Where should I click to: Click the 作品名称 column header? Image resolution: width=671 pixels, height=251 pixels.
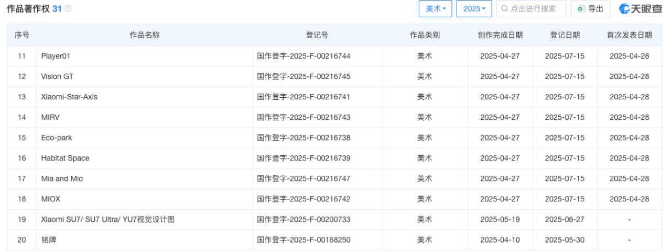click(x=144, y=35)
